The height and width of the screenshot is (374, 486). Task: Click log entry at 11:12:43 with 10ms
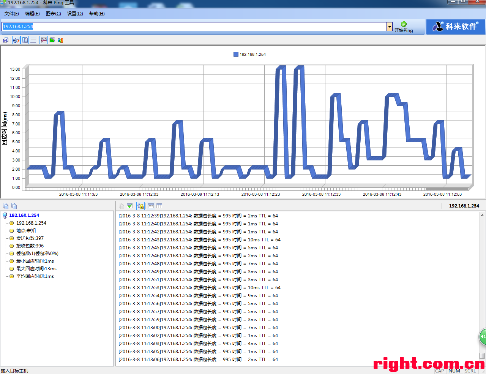point(200,240)
